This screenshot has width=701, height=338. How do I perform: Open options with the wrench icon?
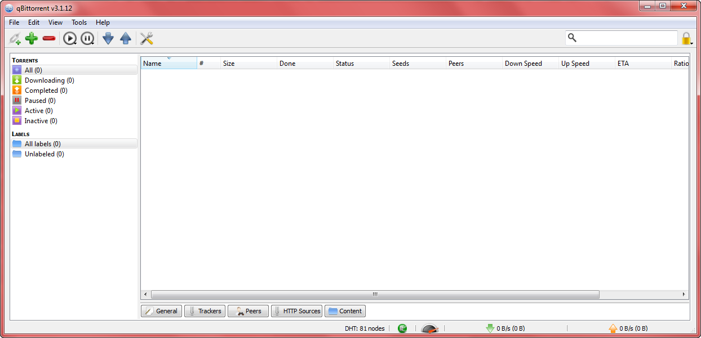click(147, 38)
